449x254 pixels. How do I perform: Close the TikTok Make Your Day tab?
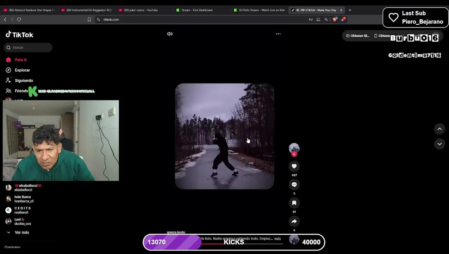(341, 10)
